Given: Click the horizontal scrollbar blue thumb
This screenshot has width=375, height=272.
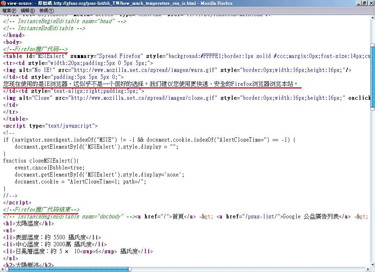Looking at the screenshot, I should click(68, 269).
